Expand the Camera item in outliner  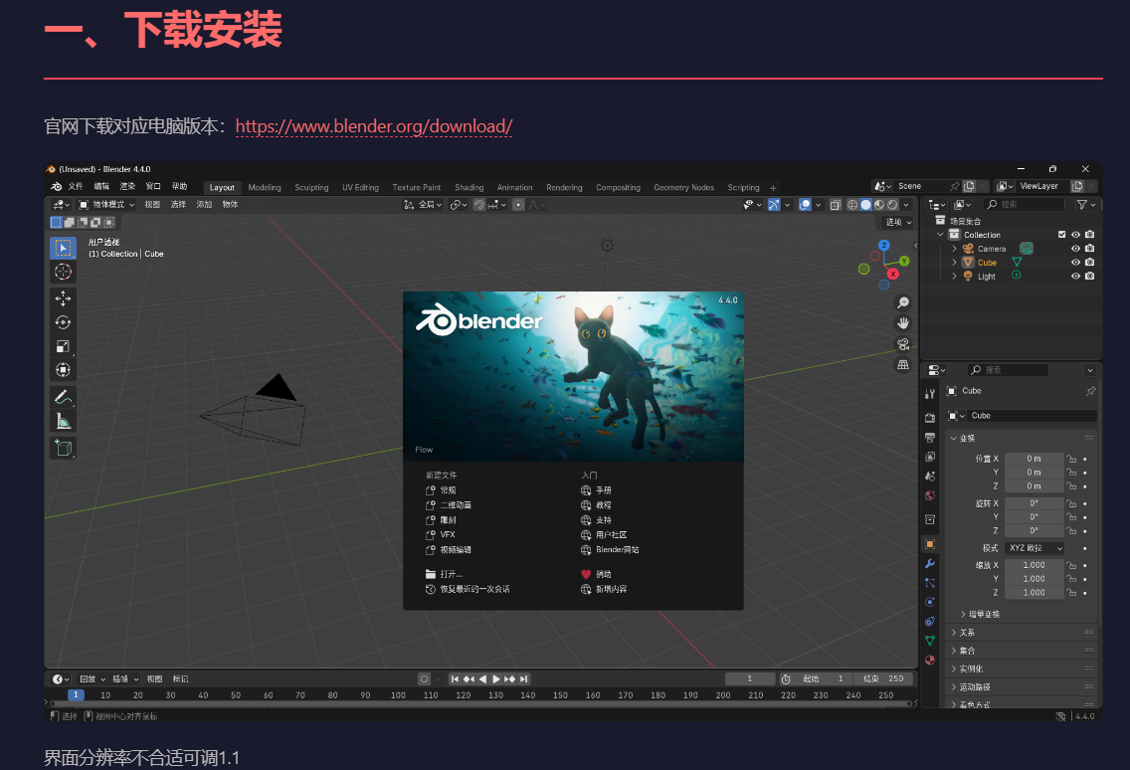954,249
